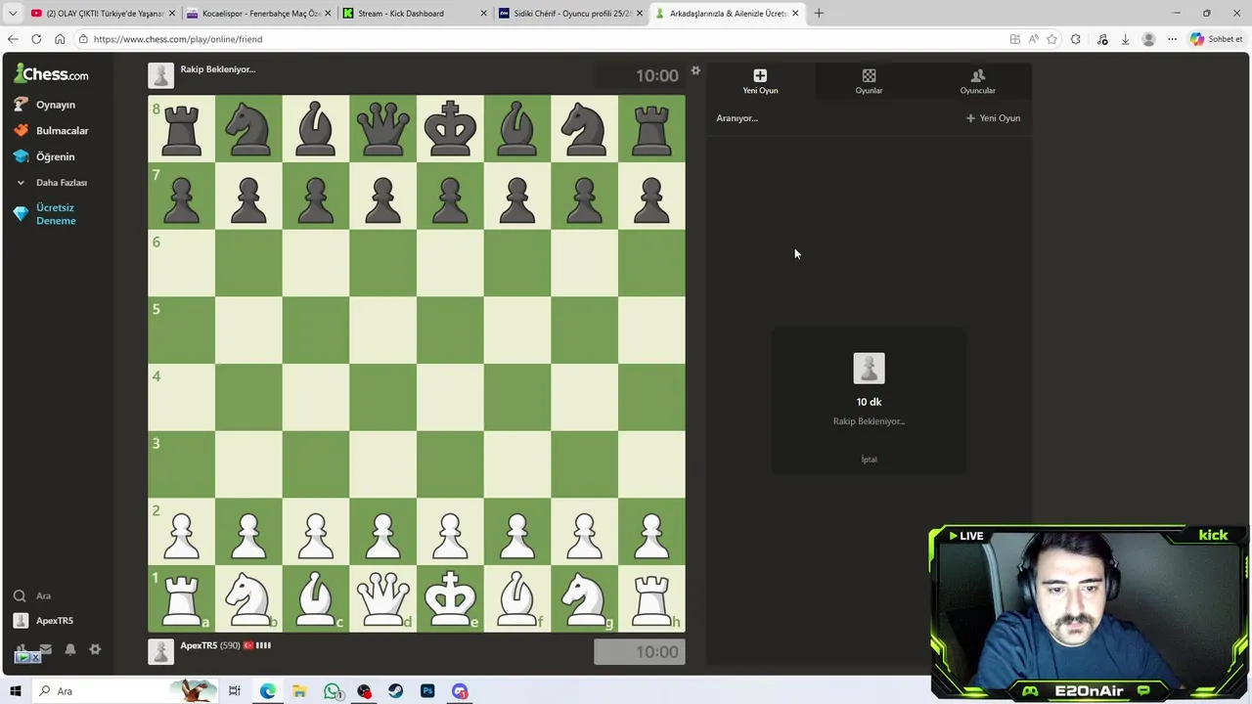Switch to the Oyuncular tab
This screenshot has width=1252, height=704.
[x=977, y=81]
